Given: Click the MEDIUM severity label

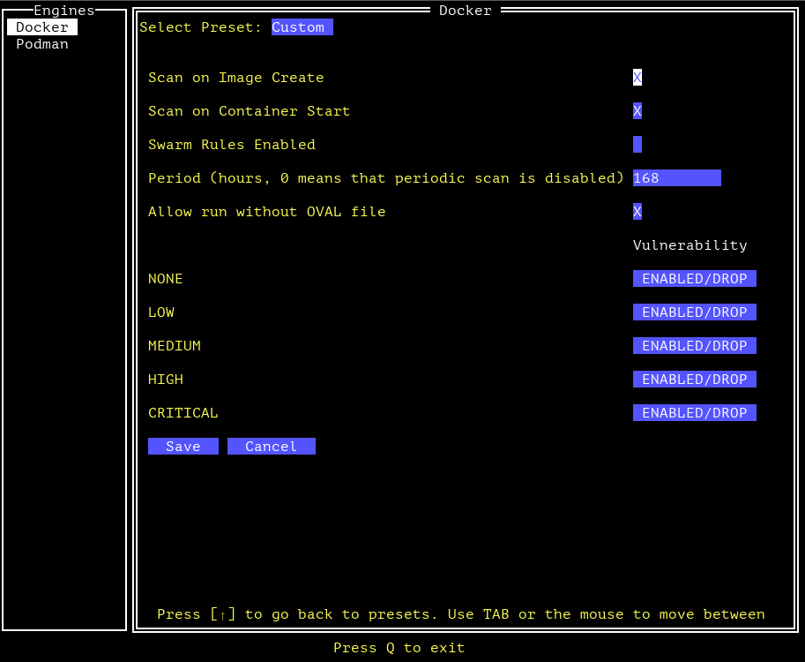Looking at the screenshot, I should [175, 345].
